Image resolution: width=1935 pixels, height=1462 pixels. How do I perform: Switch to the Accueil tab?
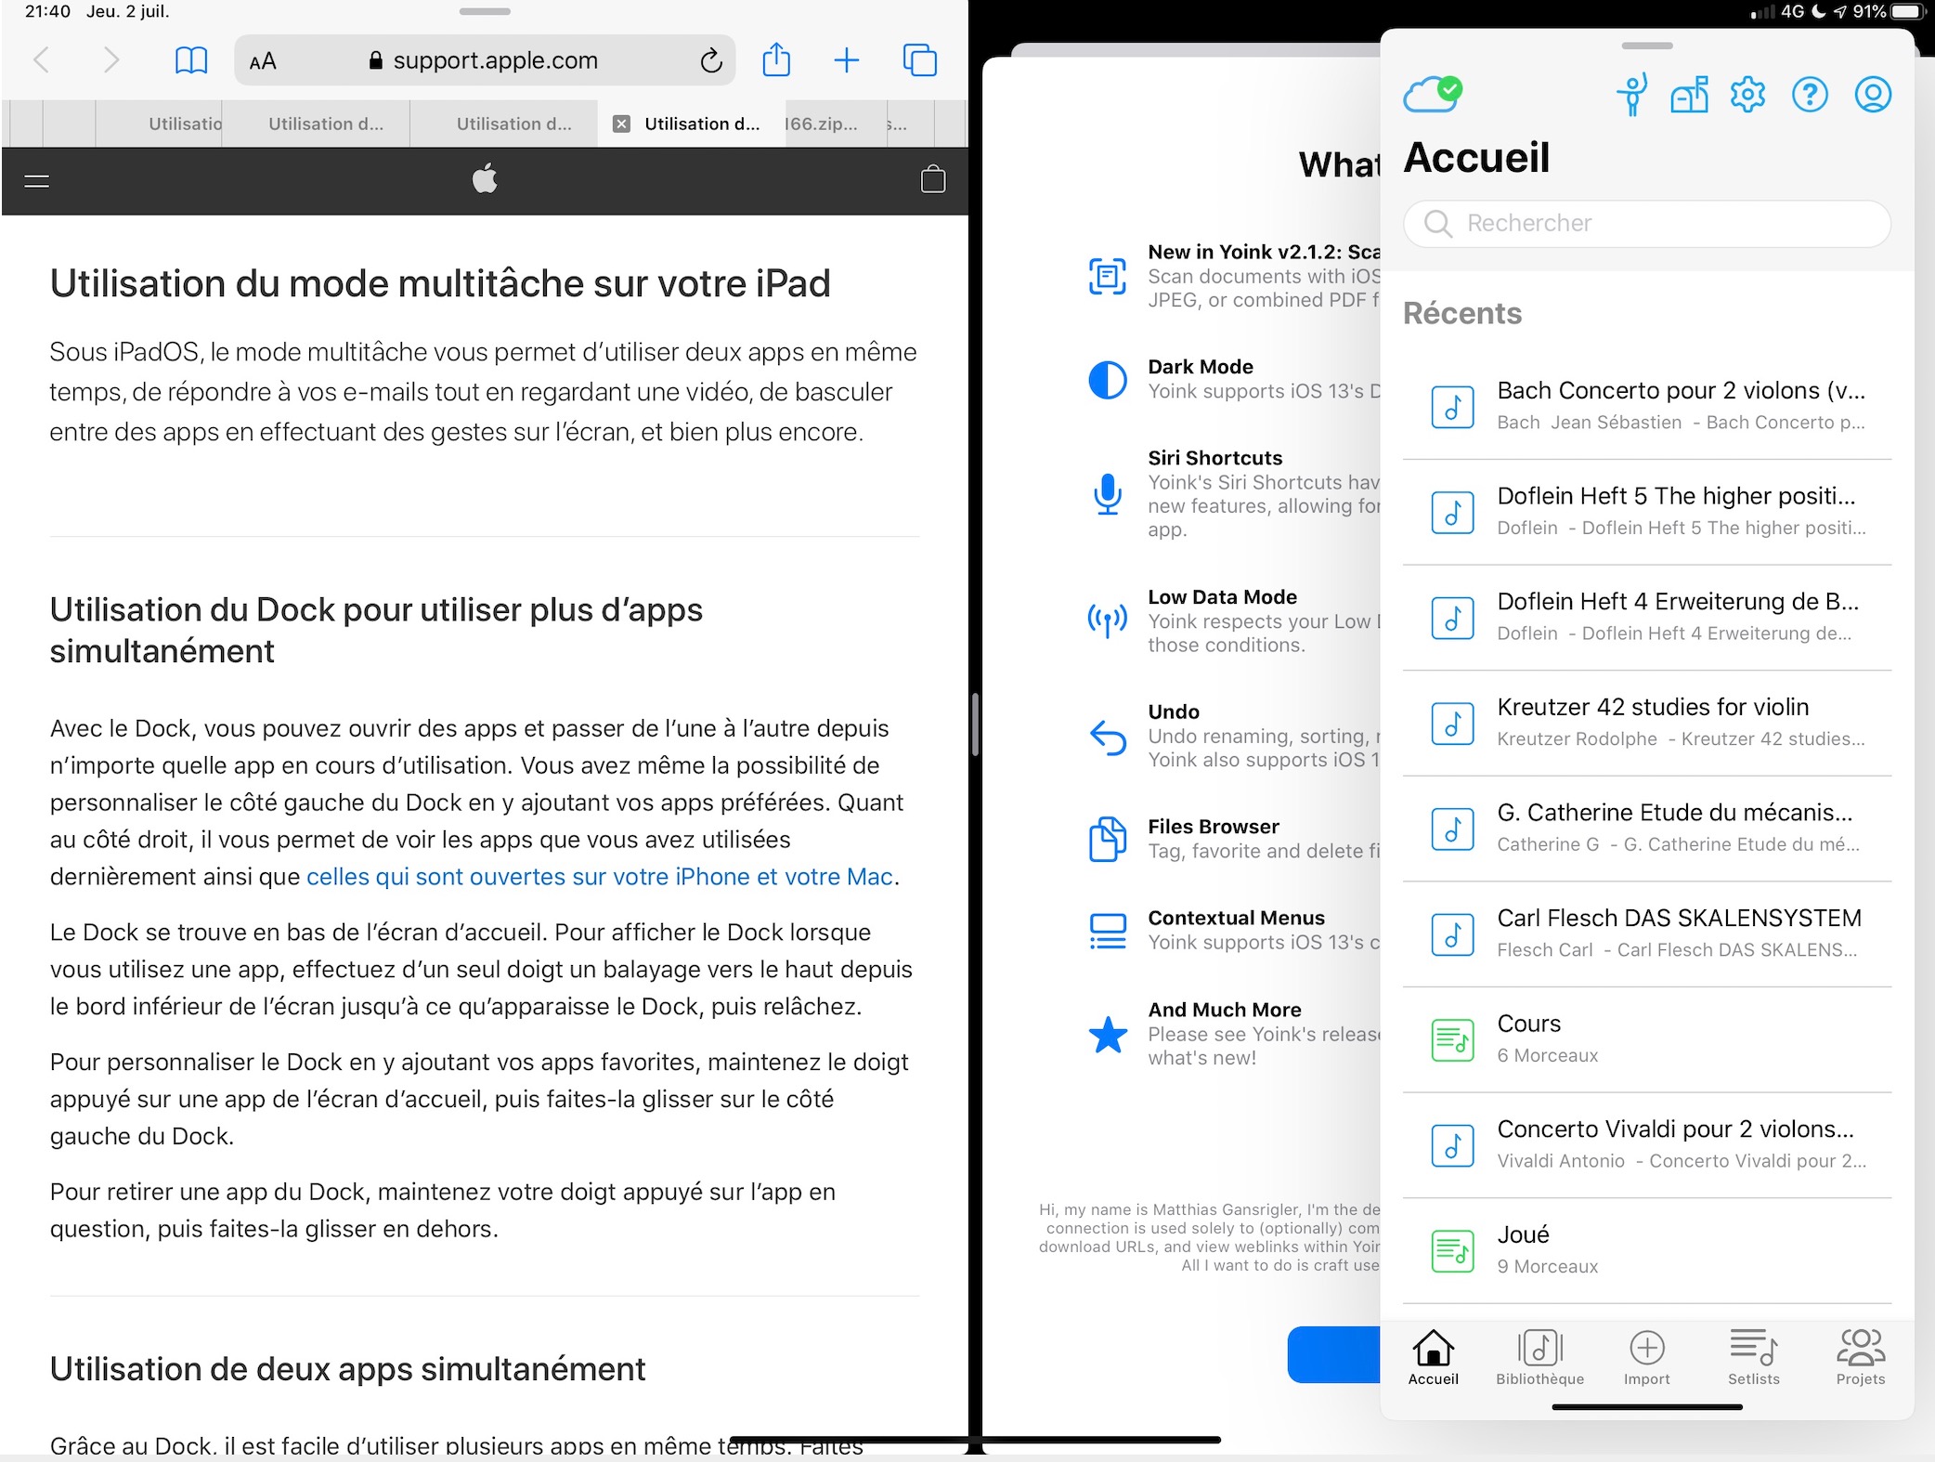1433,1358
